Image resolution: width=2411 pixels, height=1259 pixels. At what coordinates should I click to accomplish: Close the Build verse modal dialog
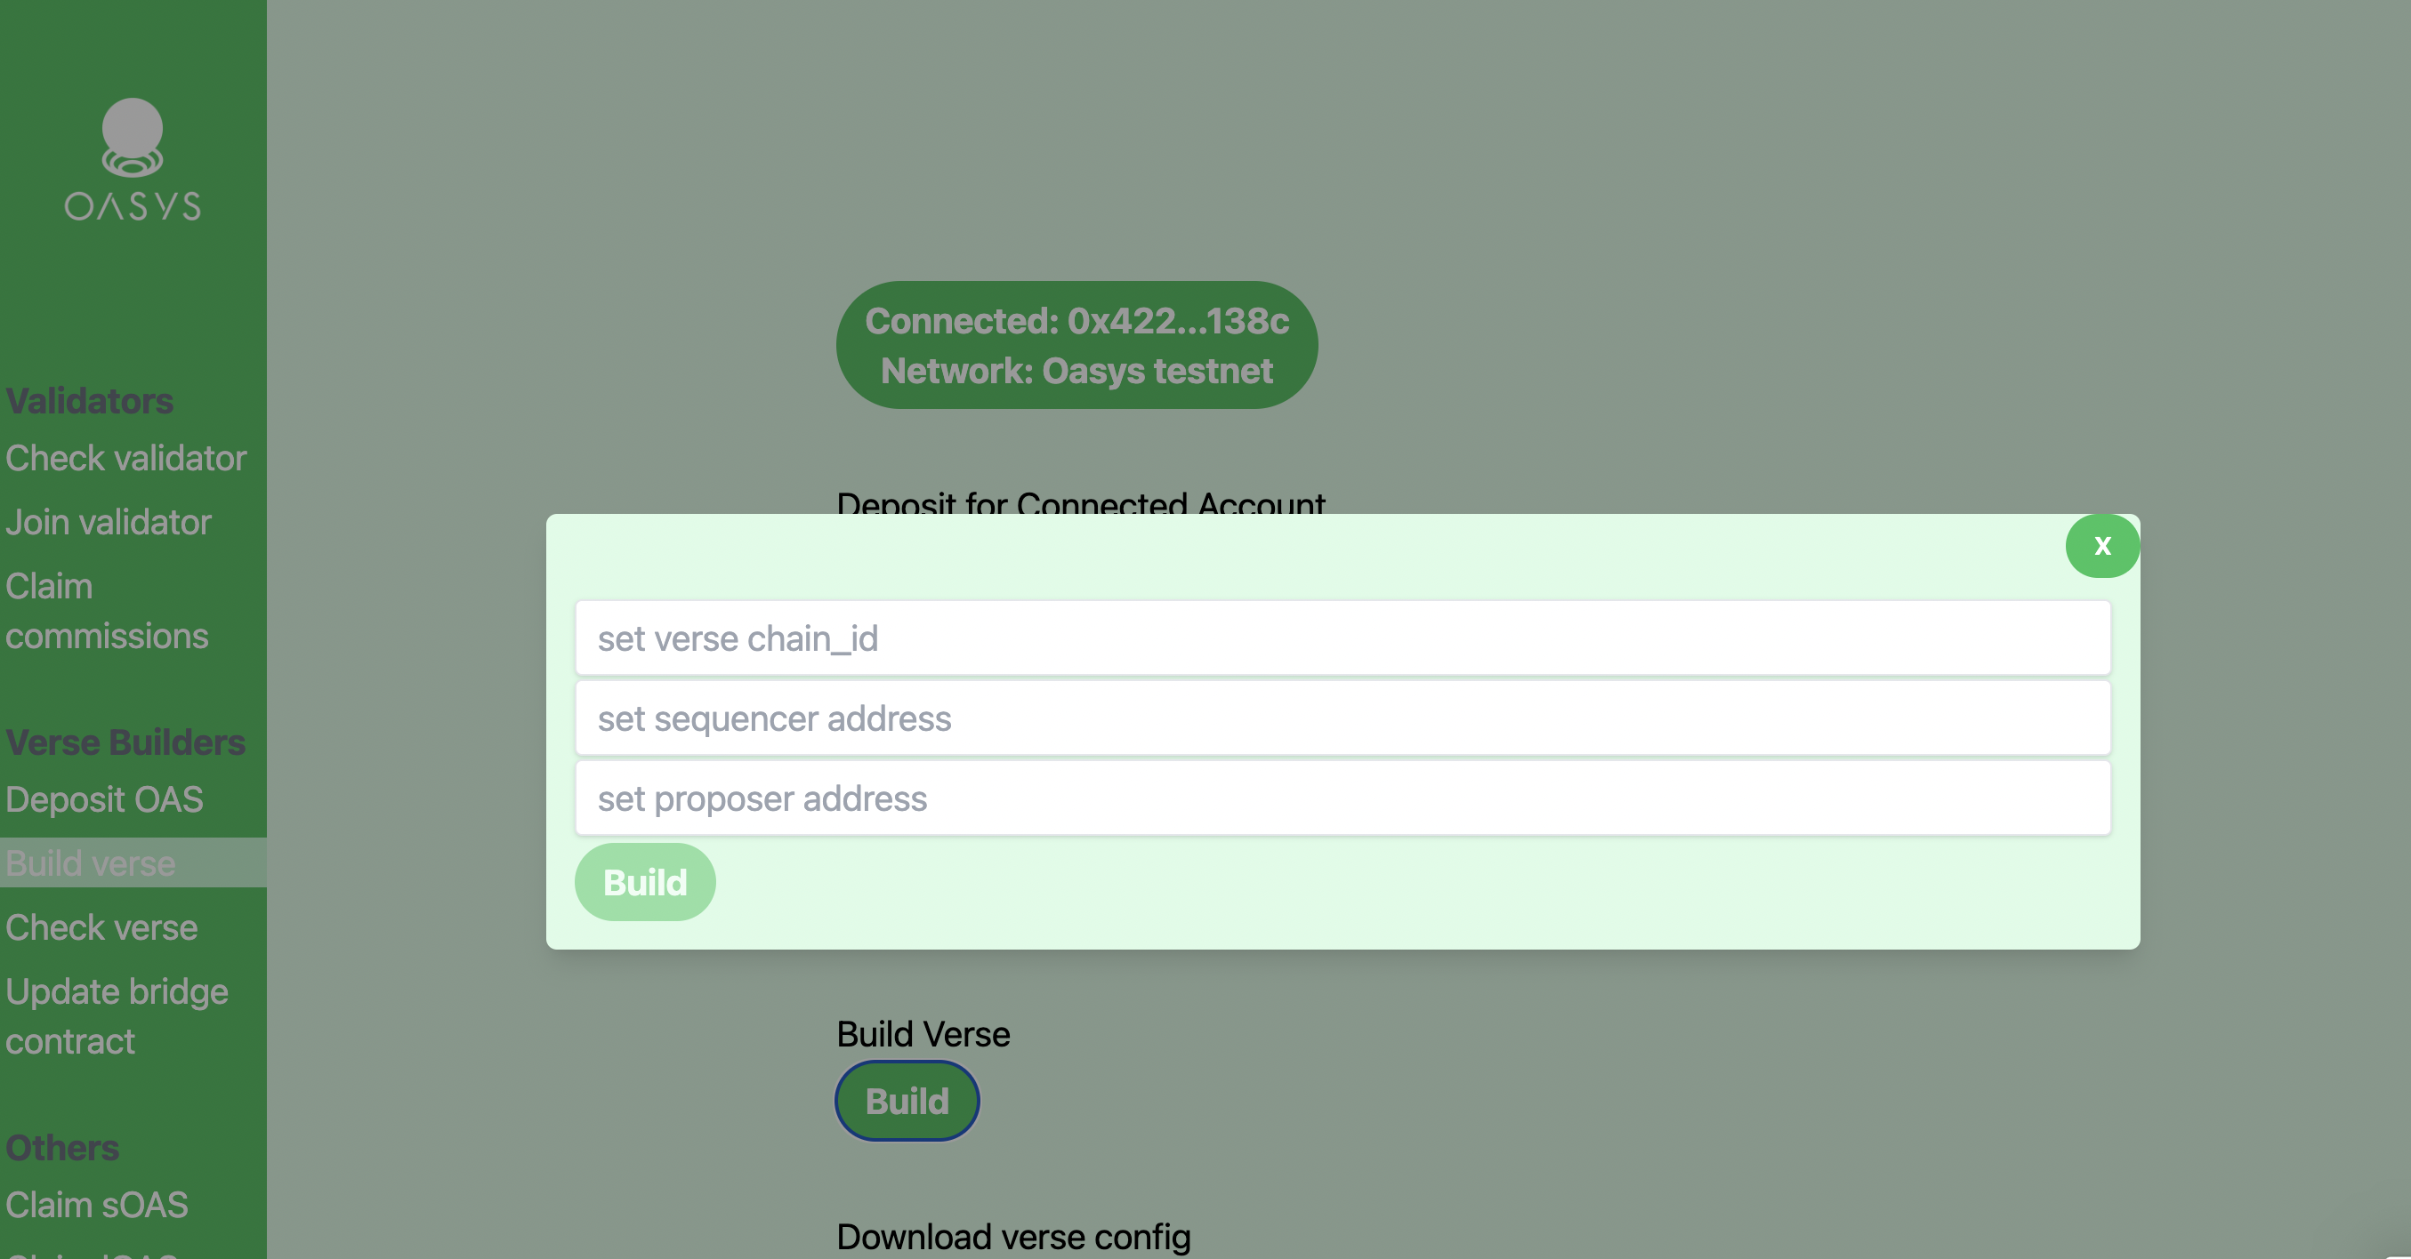point(2102,545)
